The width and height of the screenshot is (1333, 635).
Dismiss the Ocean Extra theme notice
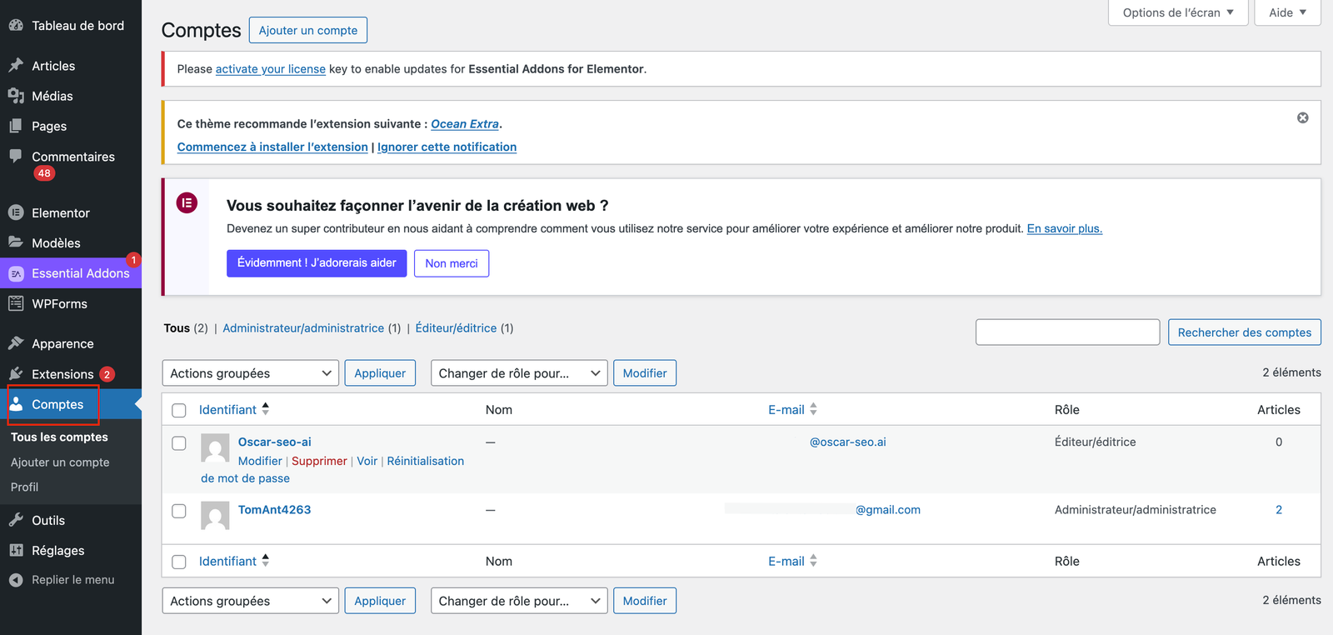coord(1302,118)
